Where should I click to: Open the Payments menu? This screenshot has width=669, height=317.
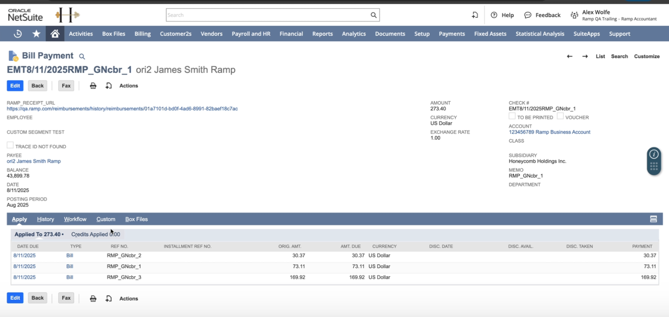coord(452,34)
